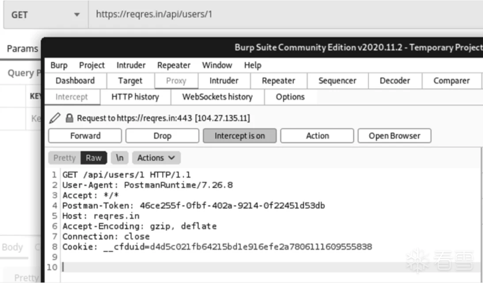This screenshot has height=284, width=483.
Task: Switch to the Dashboard tab
Action: (x=75, y=81)
